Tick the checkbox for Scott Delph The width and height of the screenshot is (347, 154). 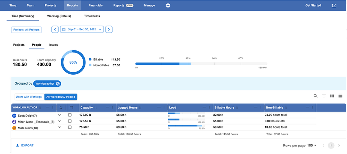70,115
